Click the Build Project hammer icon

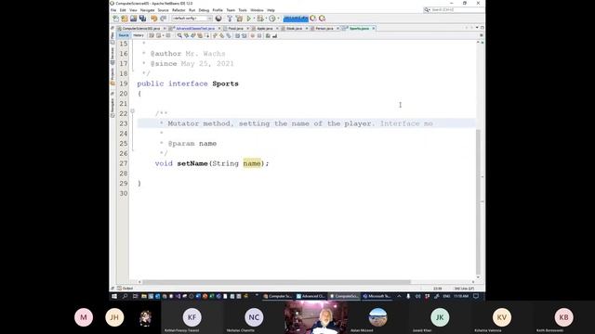point(230,19)
